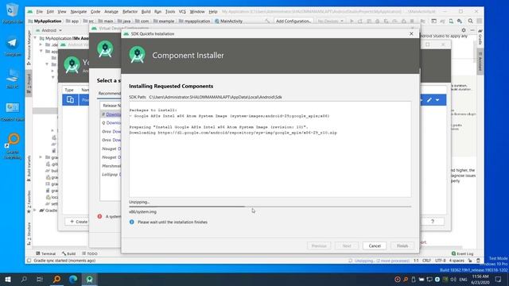This screenshot has width=509, height=286.
Task: Click the Finish button in Component Installer
Action: pos(402,245)
